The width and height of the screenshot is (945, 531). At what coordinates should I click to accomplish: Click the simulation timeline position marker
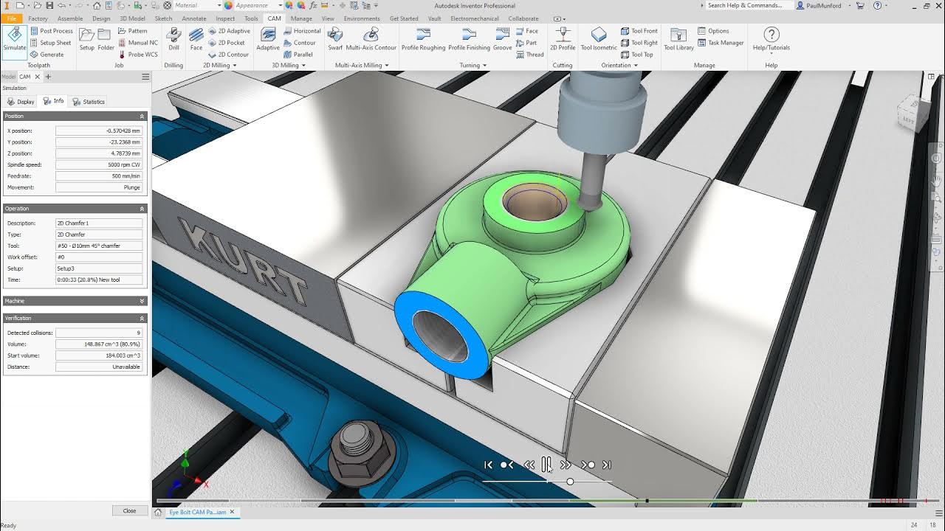click(x=647, y=502)
